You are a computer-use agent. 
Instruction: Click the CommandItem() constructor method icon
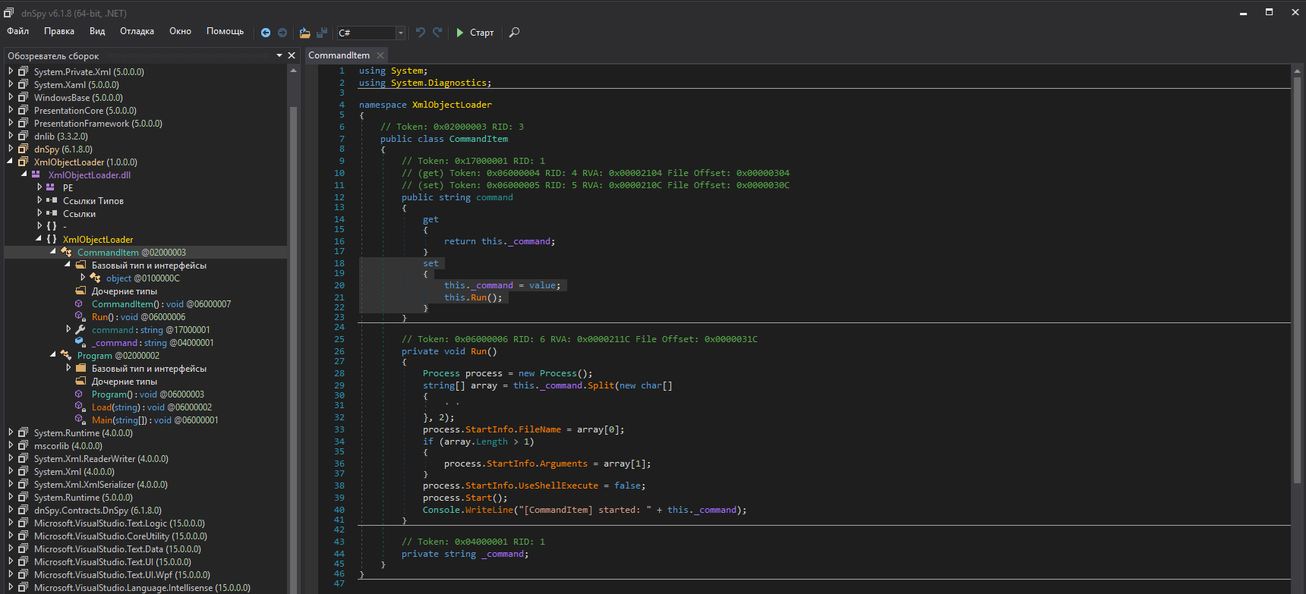(x=79, y=303)
